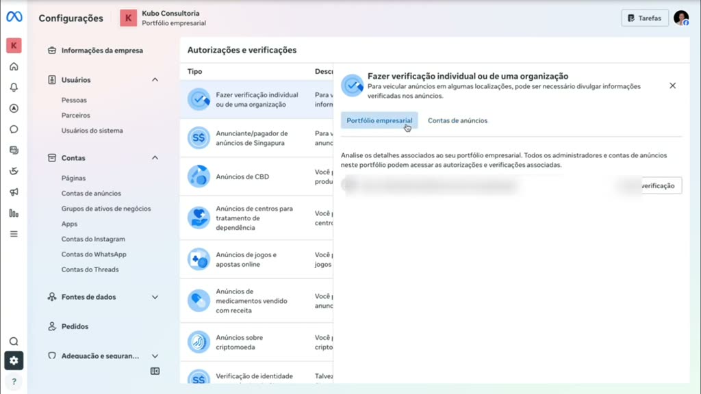
Task: Click the Tarefas button
Action: (645, 18)
